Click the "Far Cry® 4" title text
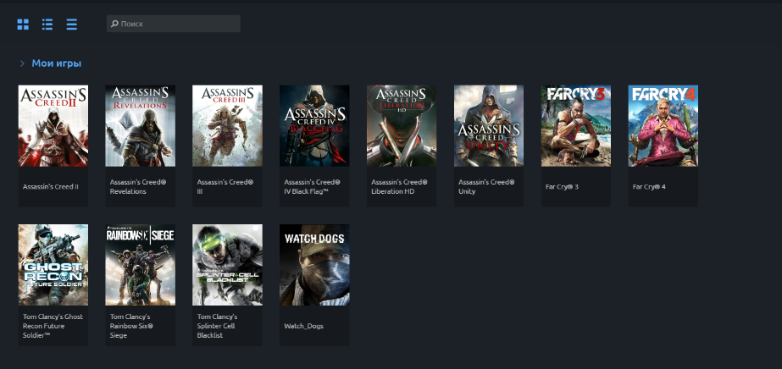The image size is (782, 369). pos(649,187)
